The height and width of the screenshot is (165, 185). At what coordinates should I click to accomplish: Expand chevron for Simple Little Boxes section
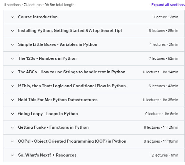[x=12, y=45]
